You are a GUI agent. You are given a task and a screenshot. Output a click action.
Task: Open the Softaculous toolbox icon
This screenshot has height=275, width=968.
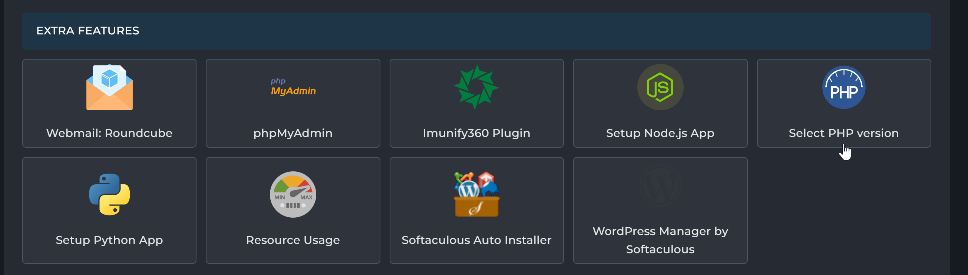pyautogui.click(x=476, y=194)
